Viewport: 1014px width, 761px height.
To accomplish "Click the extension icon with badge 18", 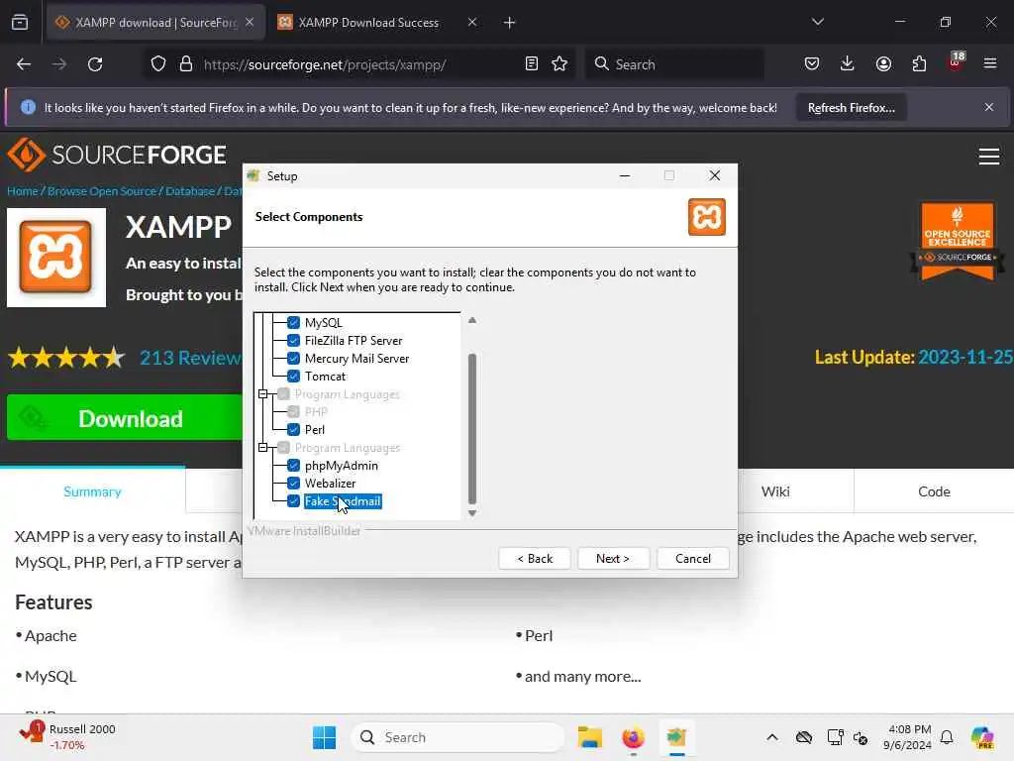I will tap(956, 62).
